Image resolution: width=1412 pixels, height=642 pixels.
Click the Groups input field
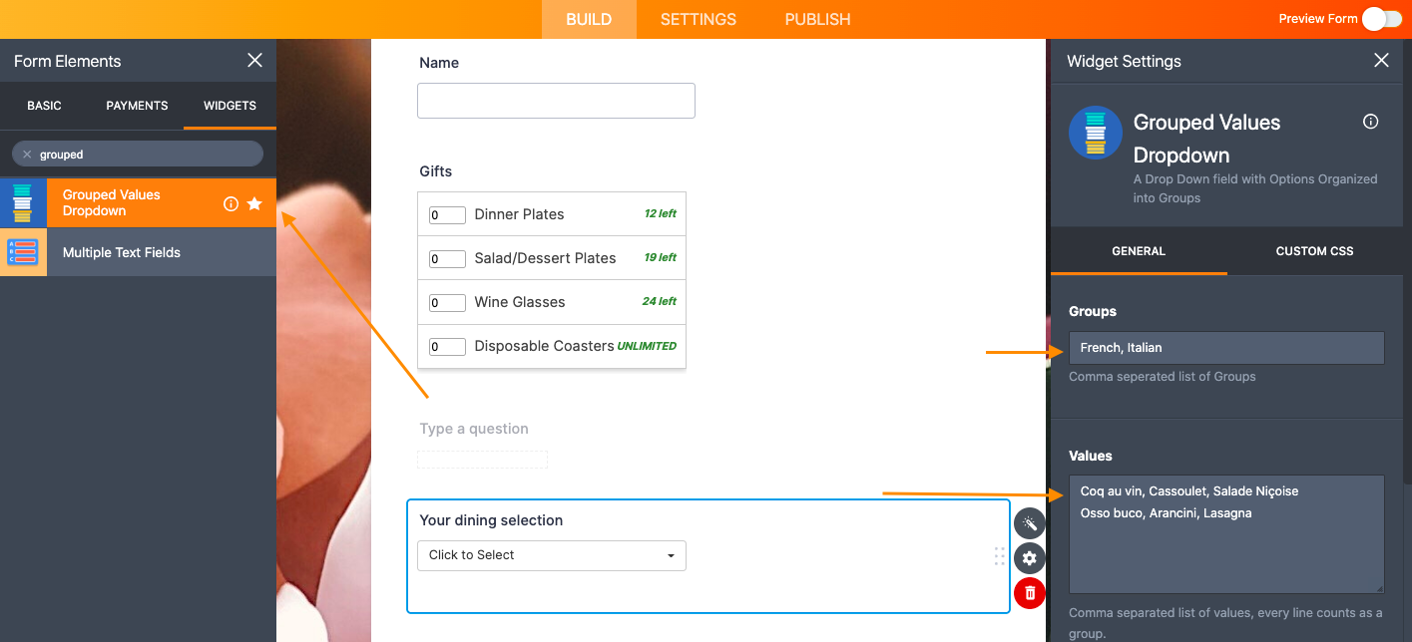pyautogui.click(x=1226, y=348)
